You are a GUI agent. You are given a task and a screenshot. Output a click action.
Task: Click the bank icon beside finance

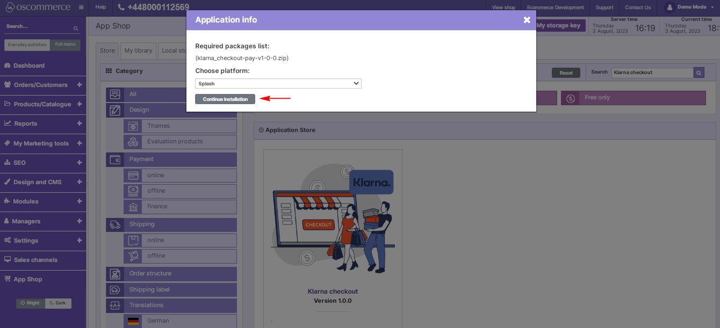133,207
